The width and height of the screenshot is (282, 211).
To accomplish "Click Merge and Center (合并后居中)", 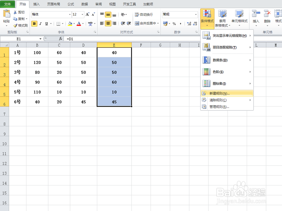I will (x=146, y=23).
